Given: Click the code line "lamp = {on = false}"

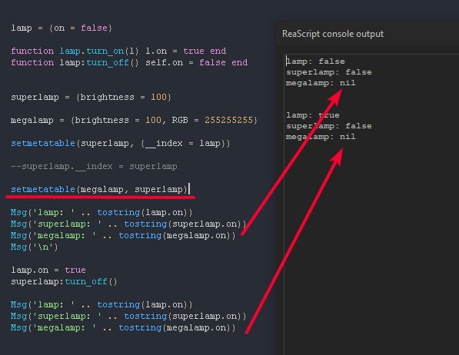Looking at the screenshot, I should (x=62, y=28).
